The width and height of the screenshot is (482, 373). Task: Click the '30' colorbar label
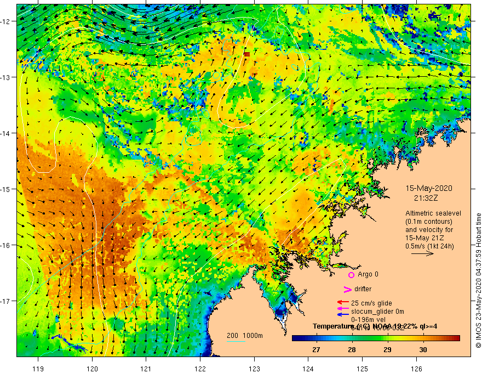[x=423, y=349]
